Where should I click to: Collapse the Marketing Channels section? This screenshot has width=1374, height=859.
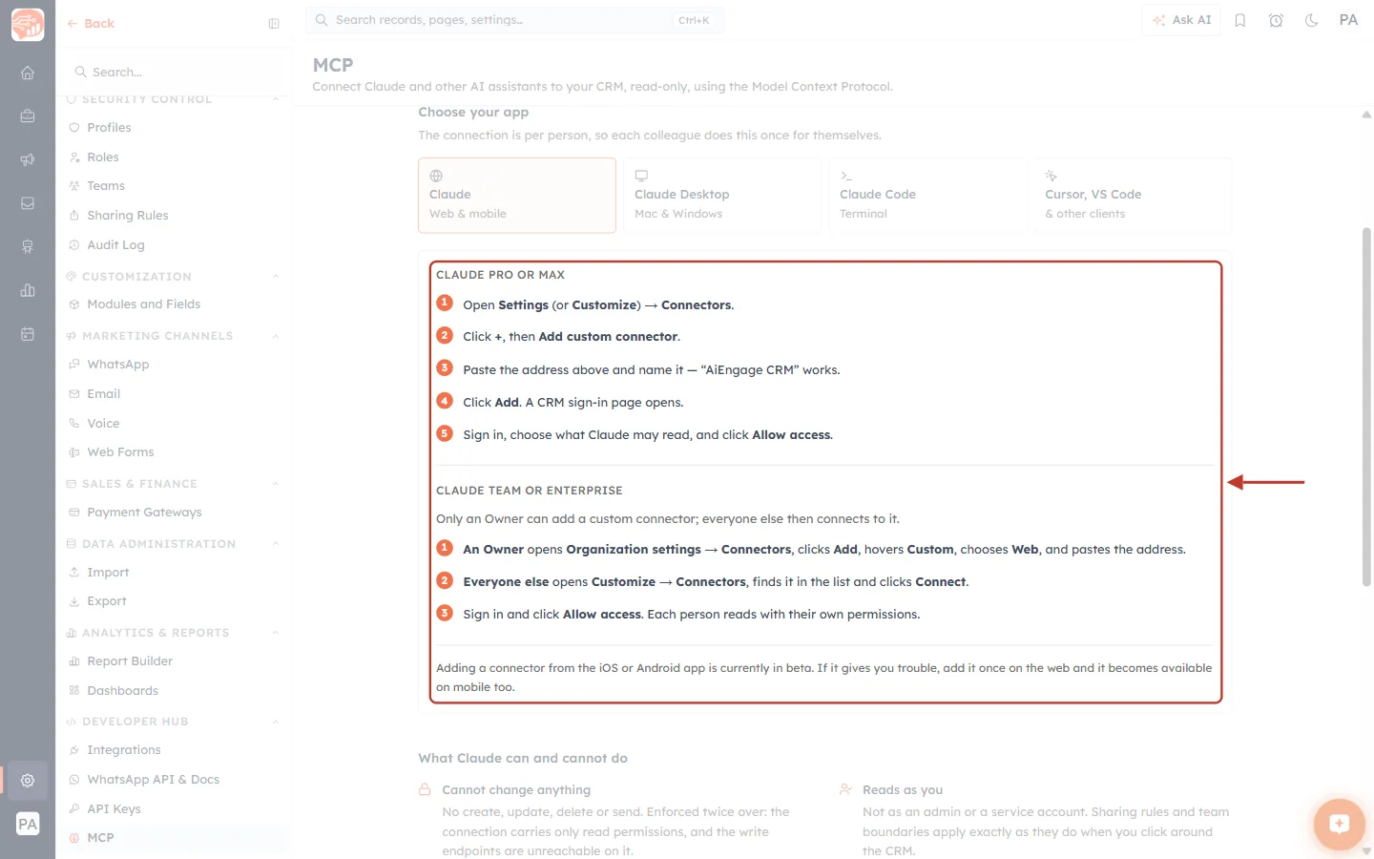click(x=276, y=336)
